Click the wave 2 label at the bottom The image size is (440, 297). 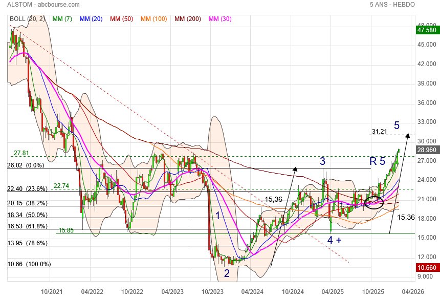tap(227, 273)
